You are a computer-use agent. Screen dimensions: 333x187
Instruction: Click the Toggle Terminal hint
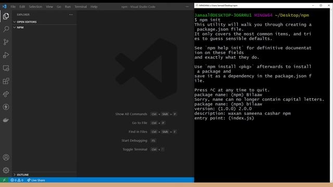(x=135, y=150)
